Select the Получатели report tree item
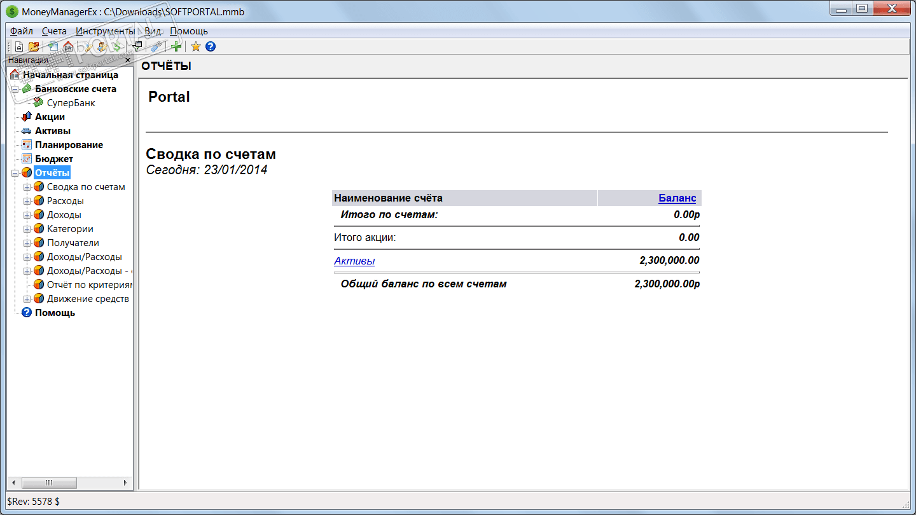Image resolution: width=916 pixels, height=515 pixels. [x=73, y=243]
